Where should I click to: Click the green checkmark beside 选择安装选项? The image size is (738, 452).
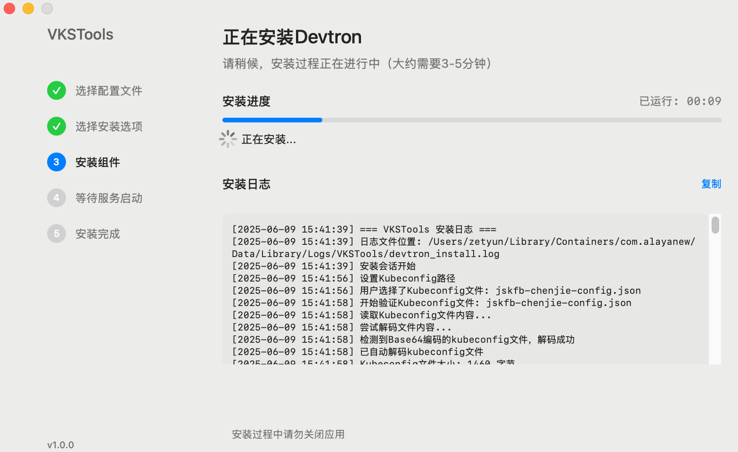pos(57,126)
